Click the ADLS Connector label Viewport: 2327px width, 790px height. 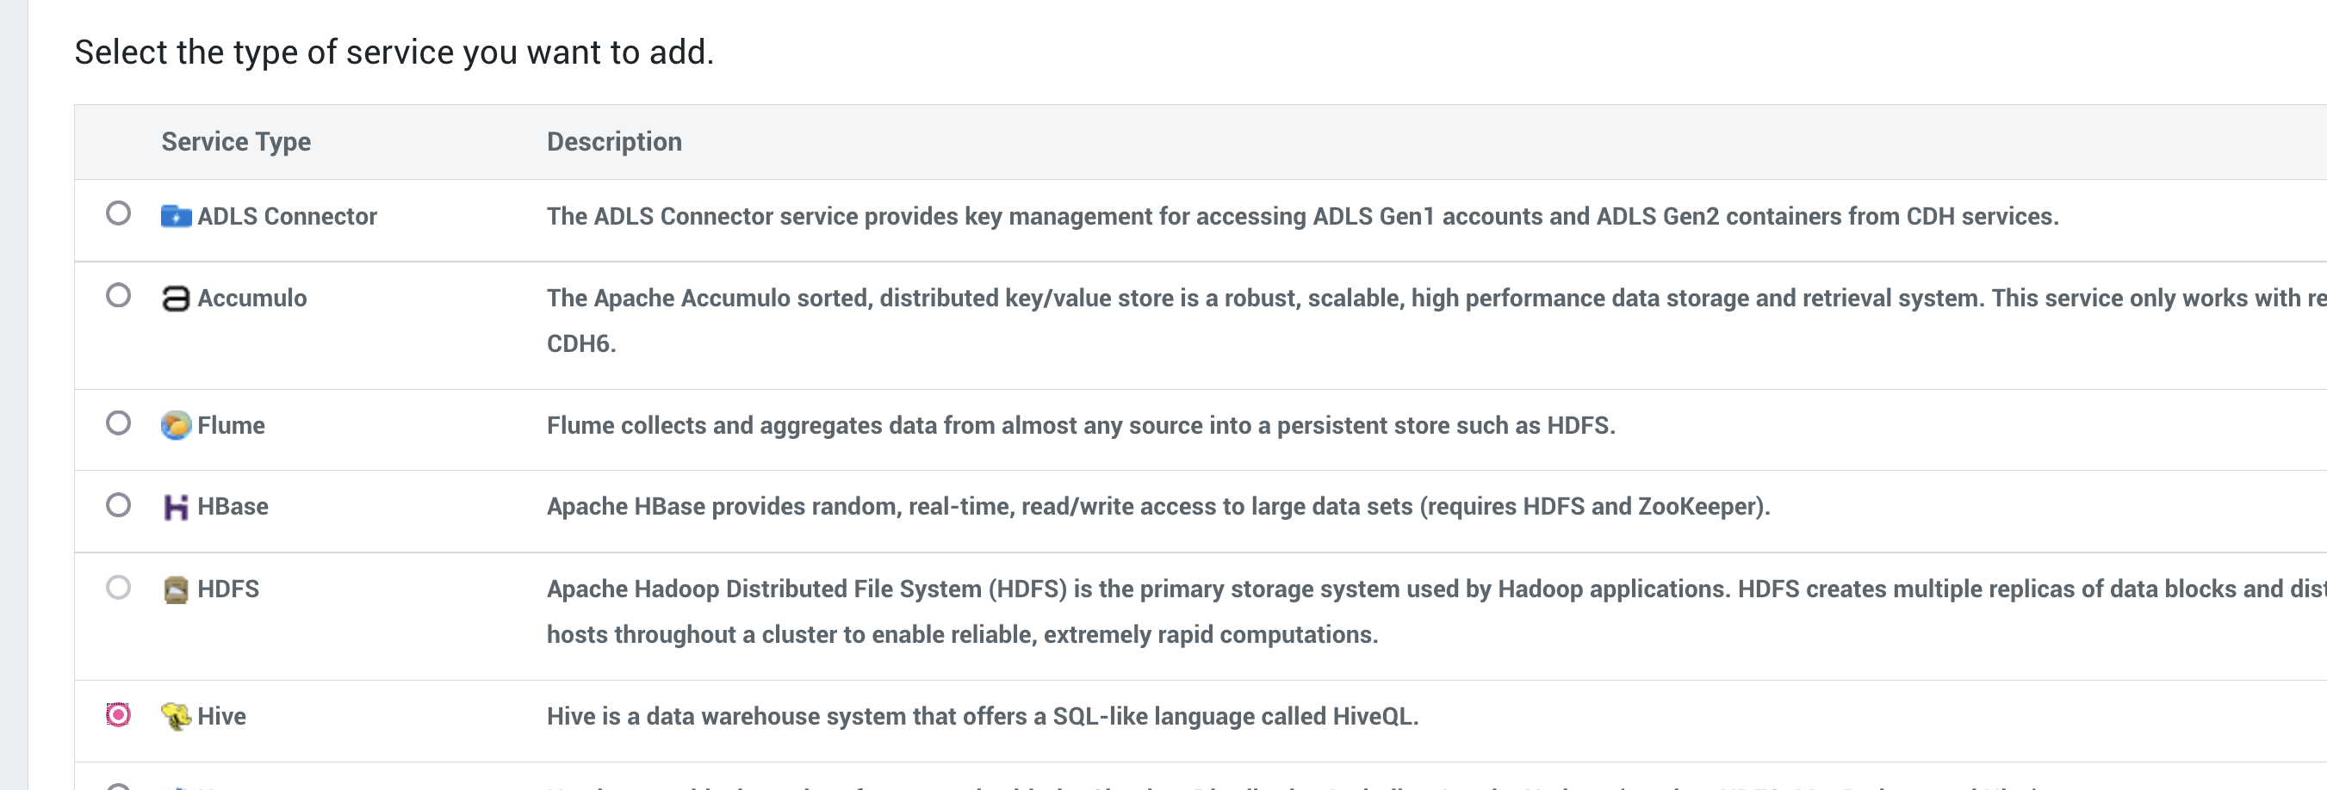[x=288, y=217]
